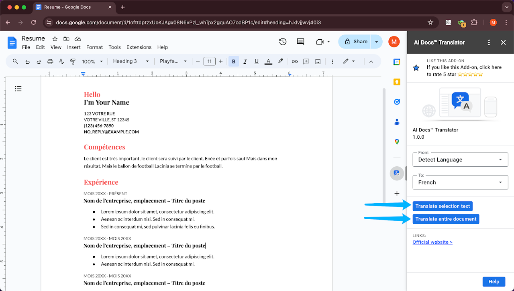Open the editing mode pencil dropdown
The image size is (514, 291).
[x=349, y=61]
